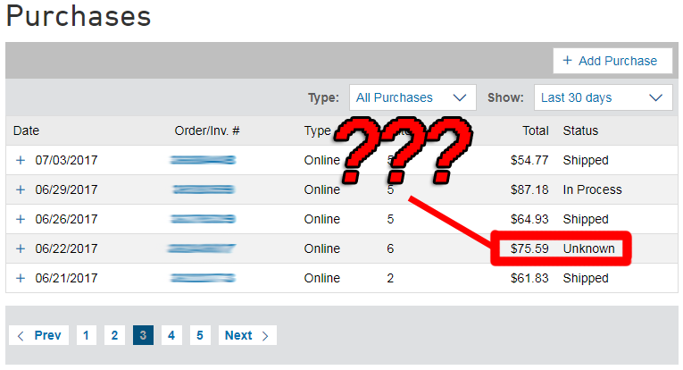Screen dimensions: 683x370
Task: Expand the 06/22/2017 purchase row
Action: click(21, 249)
